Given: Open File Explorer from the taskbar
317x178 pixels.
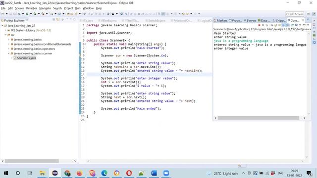Looking at the screenshot, I should (x=42, y=173).
